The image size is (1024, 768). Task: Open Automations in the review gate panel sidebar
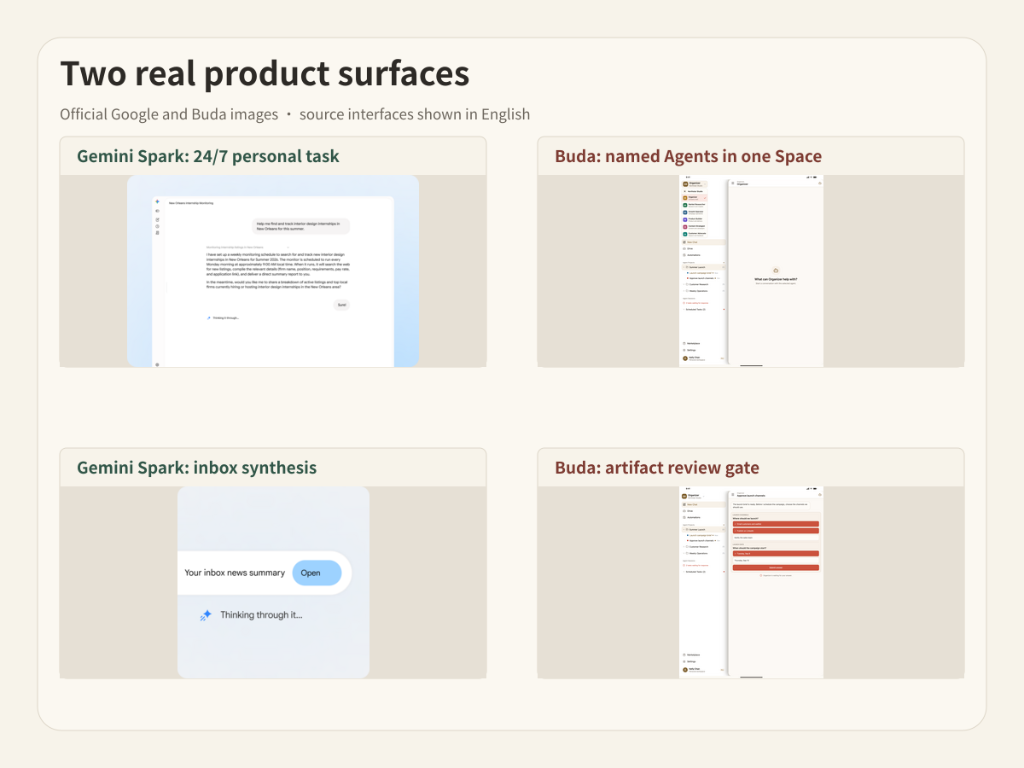(x=703, y=517)
